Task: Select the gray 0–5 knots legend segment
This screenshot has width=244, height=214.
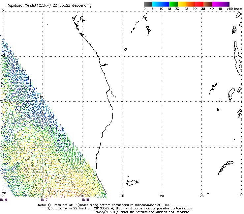Action: 148,4
